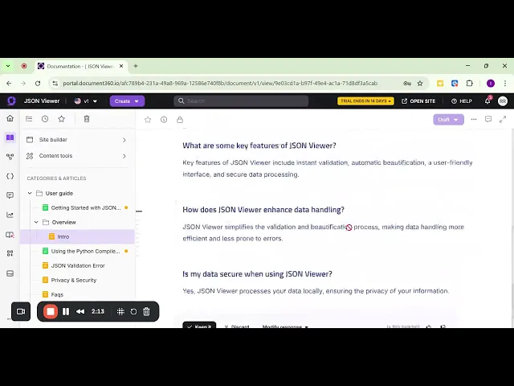Expand editor to full screen
The height and width of the screenshot is (386, 514).
point(503,120)
